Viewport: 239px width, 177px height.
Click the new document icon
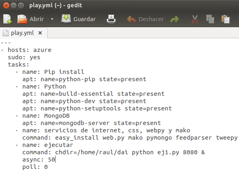point(7,19)
